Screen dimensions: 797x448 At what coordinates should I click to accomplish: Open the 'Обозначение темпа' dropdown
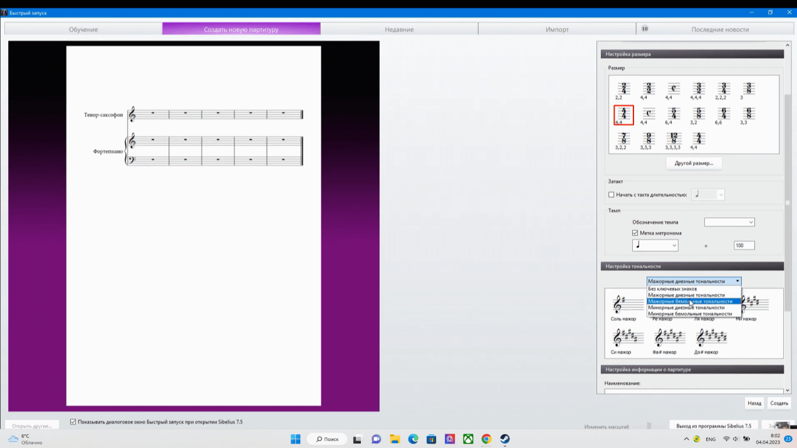click(729, 222)
